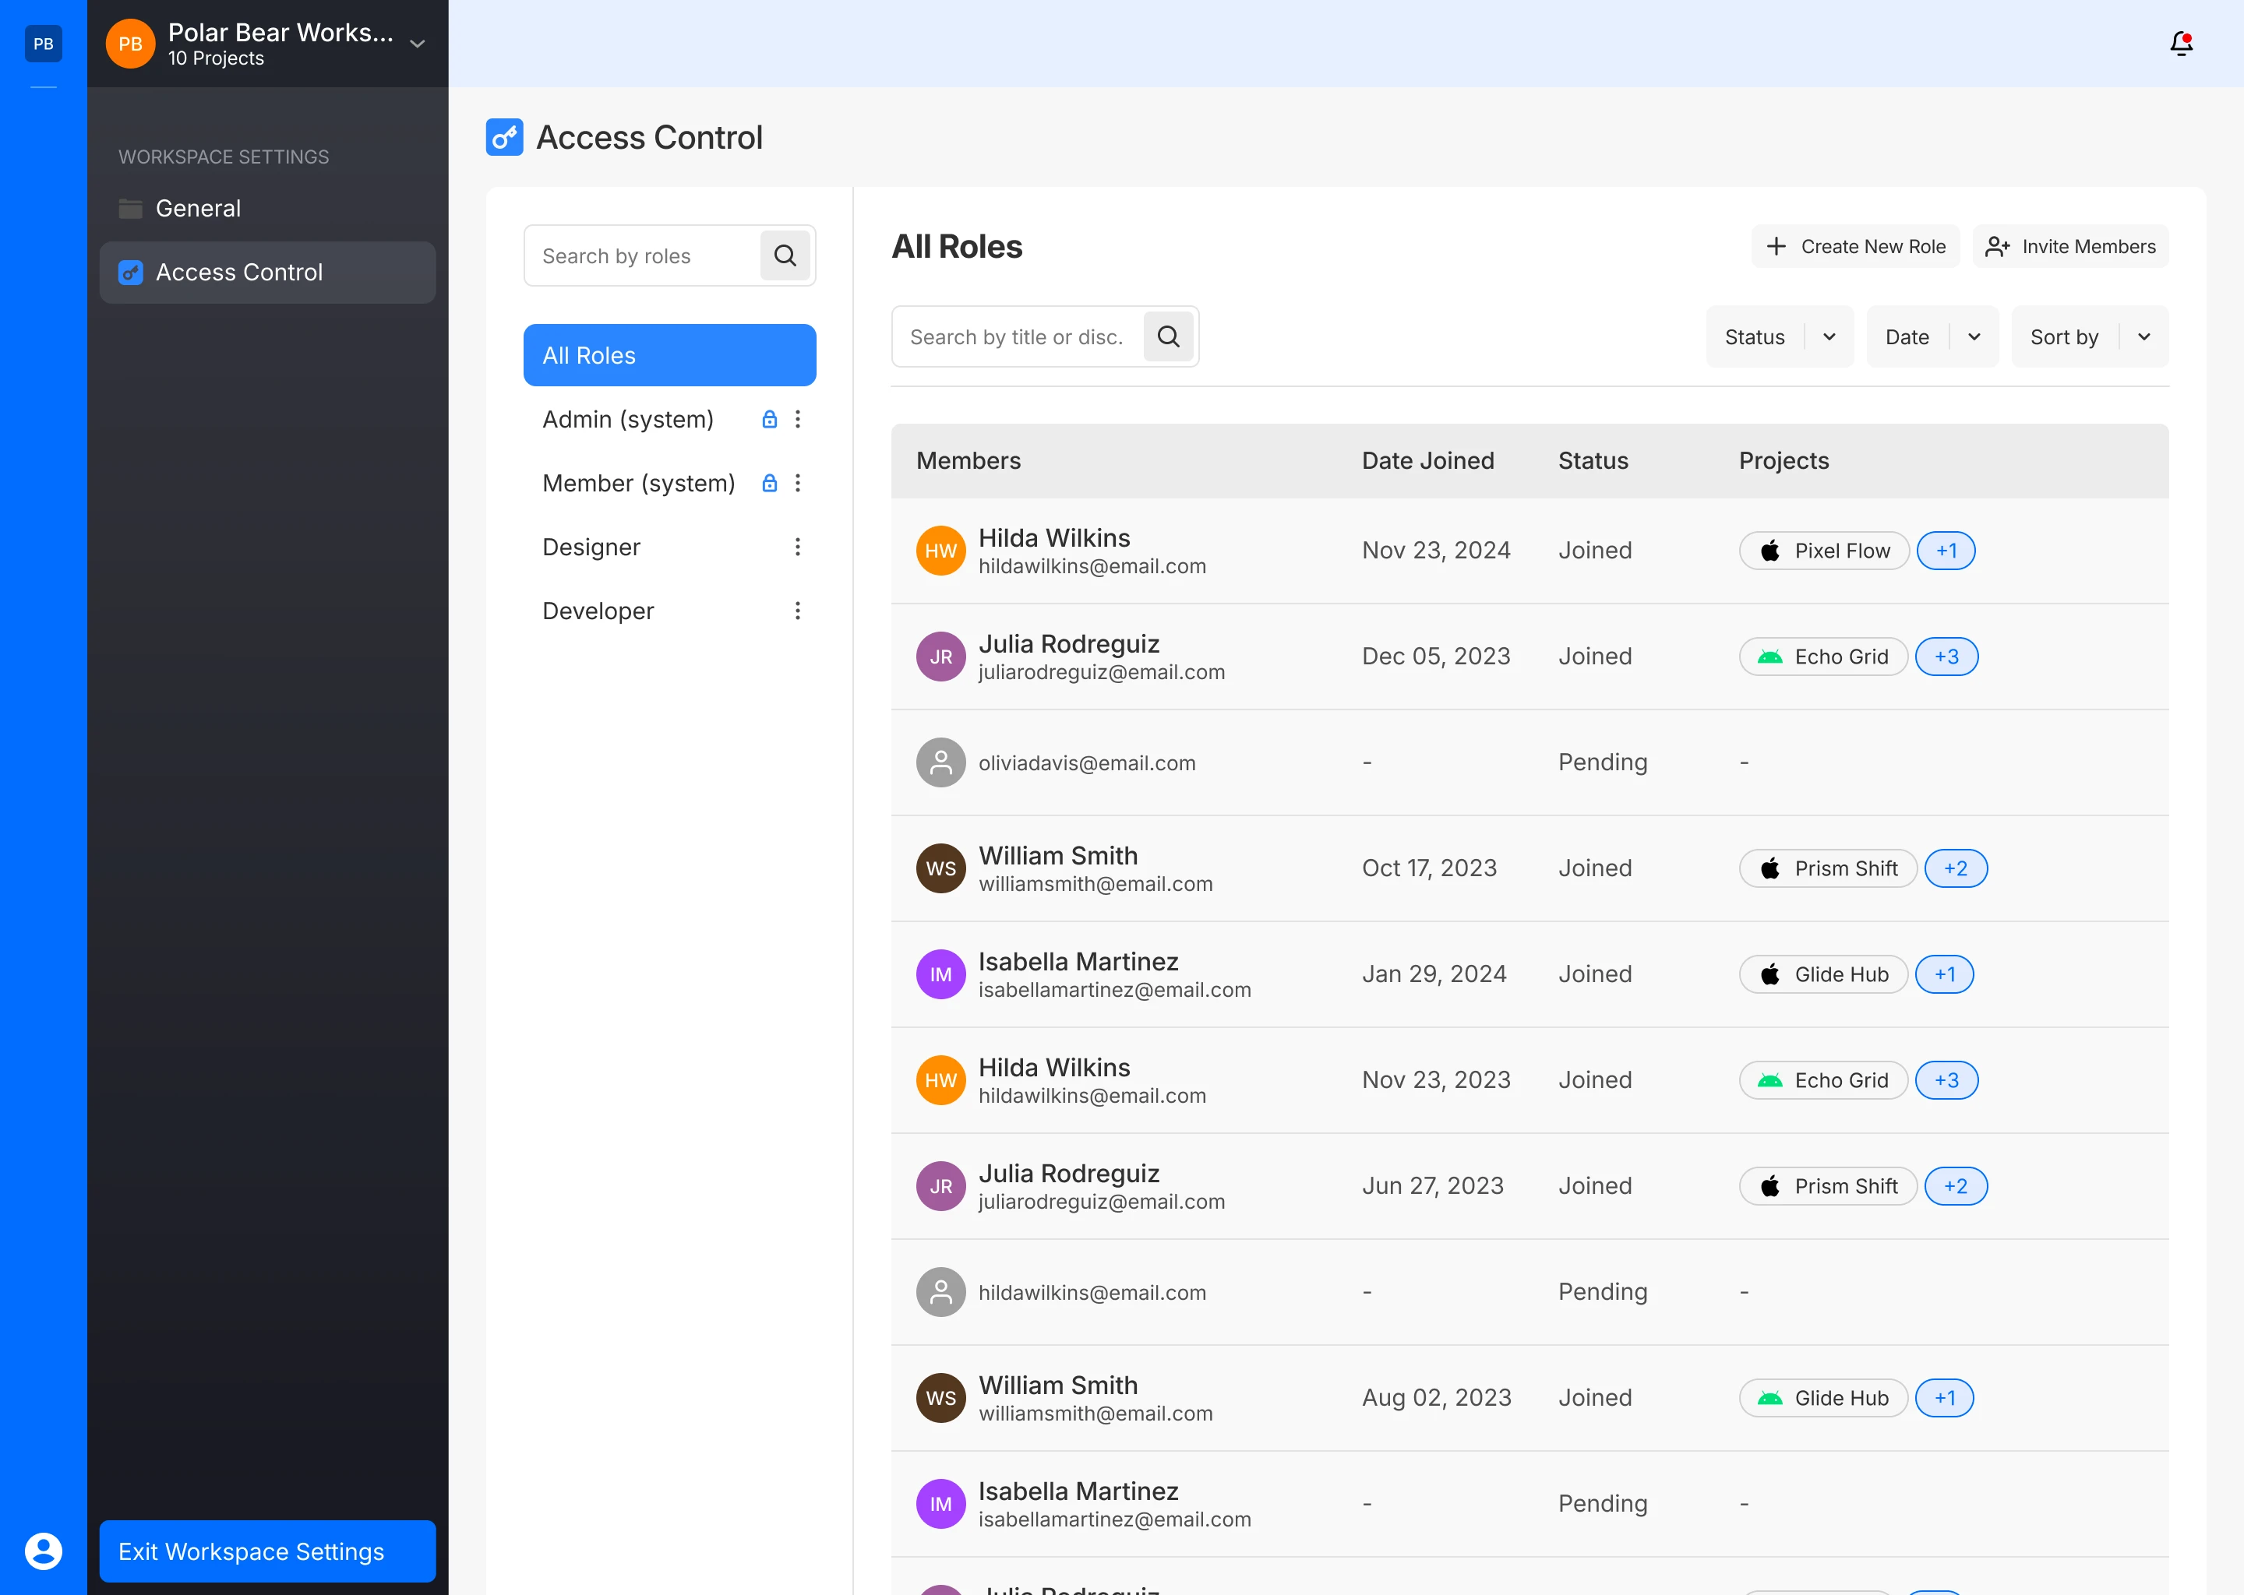Click the PB workspace square icon
The image size is (2244, 1595).
tap(43, 43)
